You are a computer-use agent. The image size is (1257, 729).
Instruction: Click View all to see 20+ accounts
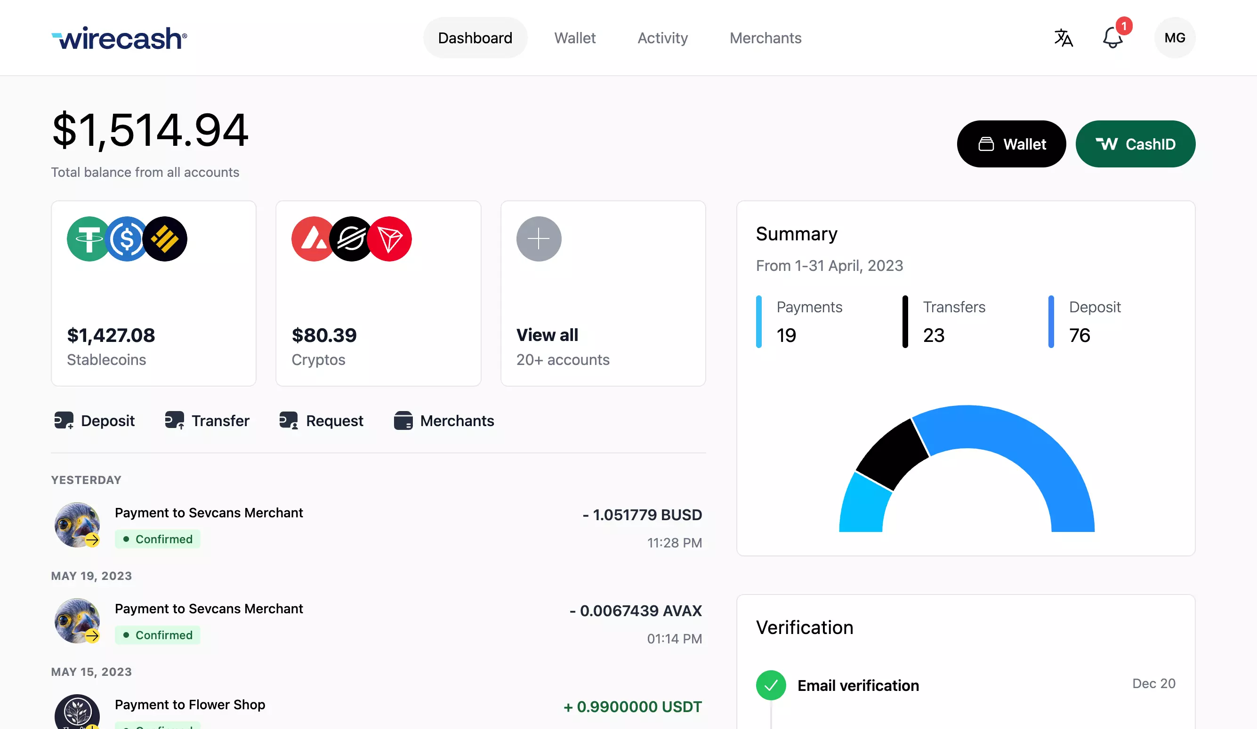[x=547, y=335]
